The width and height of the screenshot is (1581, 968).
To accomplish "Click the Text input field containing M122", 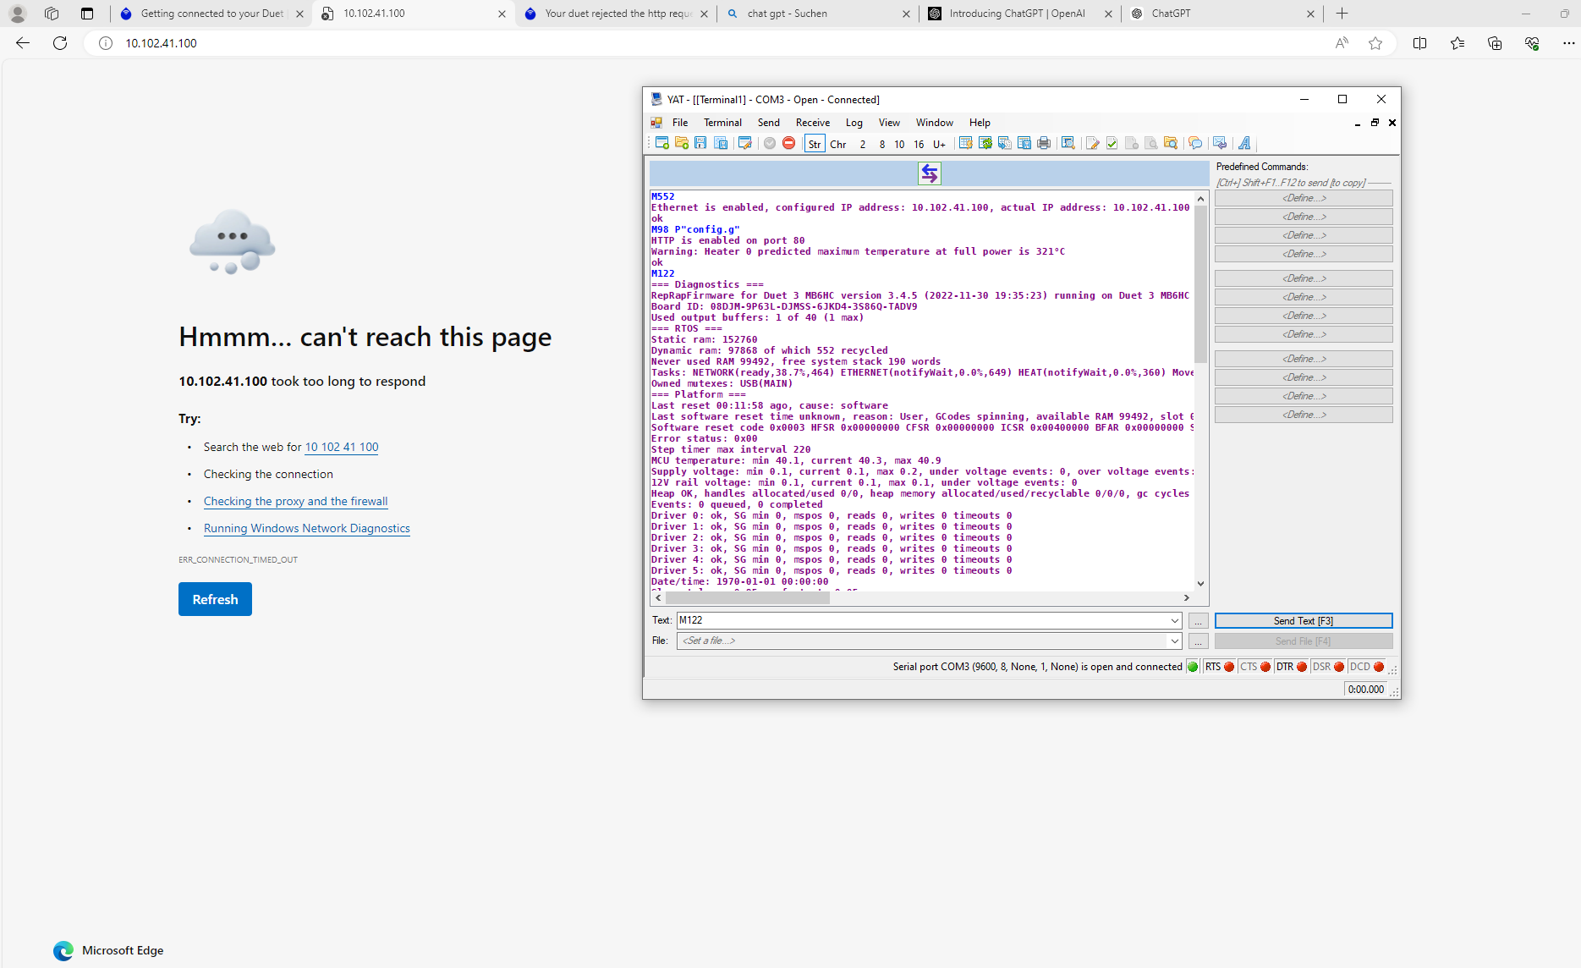I will [921, 621].
